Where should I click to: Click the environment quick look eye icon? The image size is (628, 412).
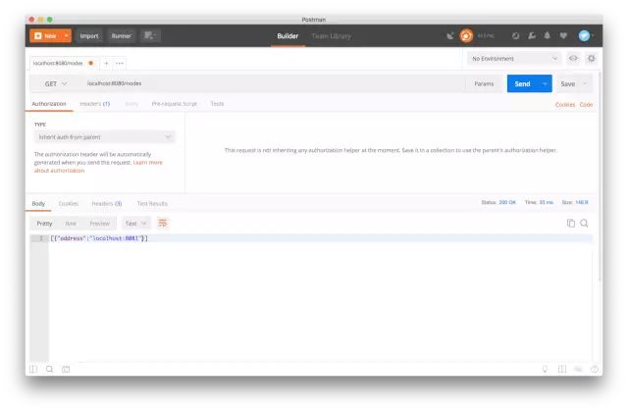[573, 59]
